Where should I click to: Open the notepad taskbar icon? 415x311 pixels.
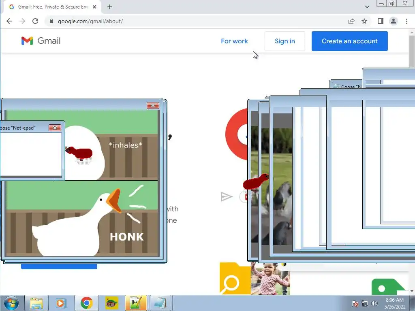[x=160, y=303]
